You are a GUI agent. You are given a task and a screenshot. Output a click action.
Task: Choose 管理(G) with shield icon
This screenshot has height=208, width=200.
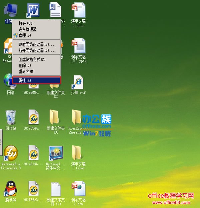[x=37, y=35]
